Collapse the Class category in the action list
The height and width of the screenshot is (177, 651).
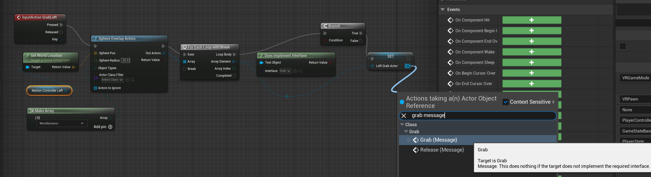point(402,125)
